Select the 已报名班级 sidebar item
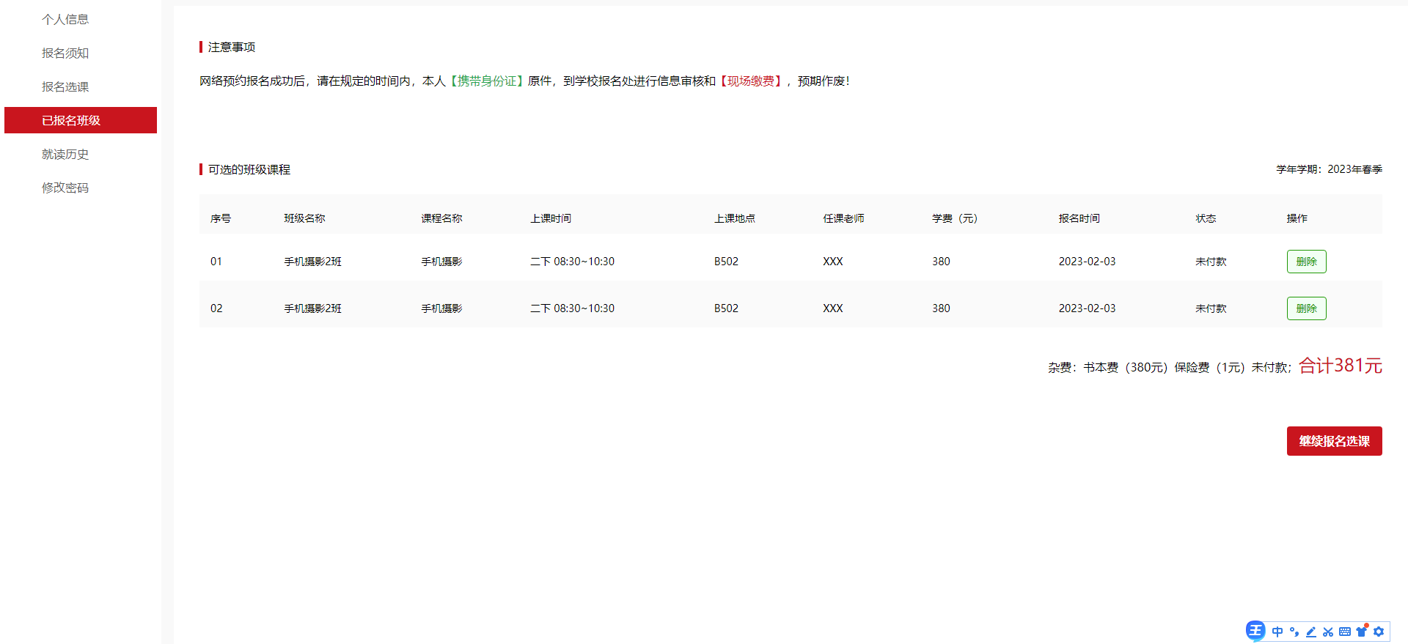Image resolution: width=1408 pixels, height=644 pixels. point(81,120)
